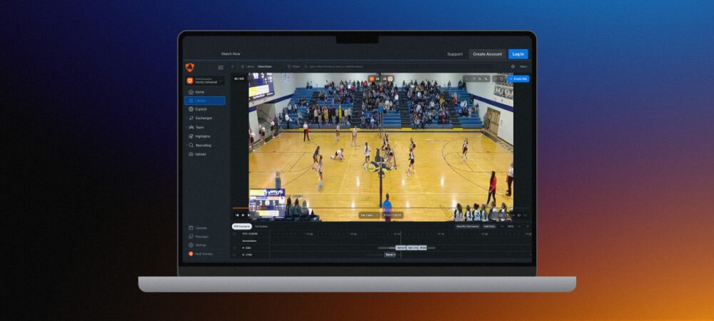Click the Add Data button

(x=489, y=226)
